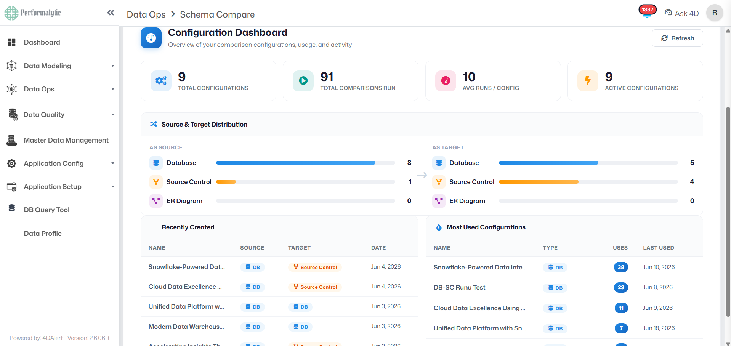Click the Active Configurations lightning icon
Image resolution: width=731 pixels, height=346 pixels.
point(588,80)
